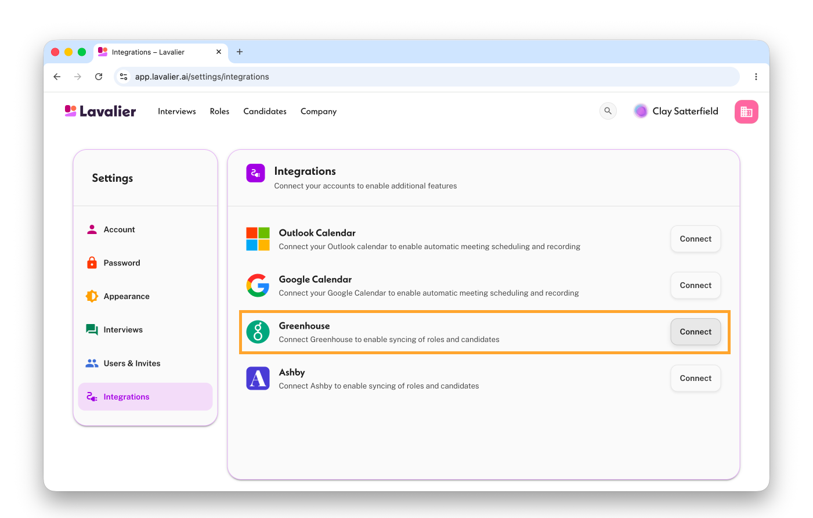Click the Integrations page heading
Image resolution: width=813 pixels, height=518 pixels.
pos(305,171)
